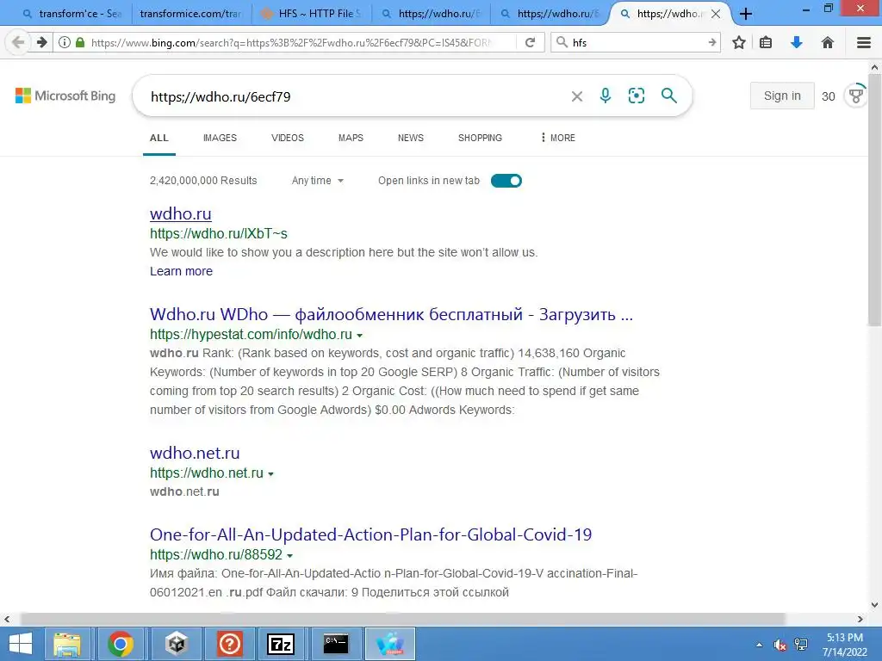This screenshot has width=882, height=661.
Task: Start voice search with the microphone icon
Action: (x=606, y=96)
